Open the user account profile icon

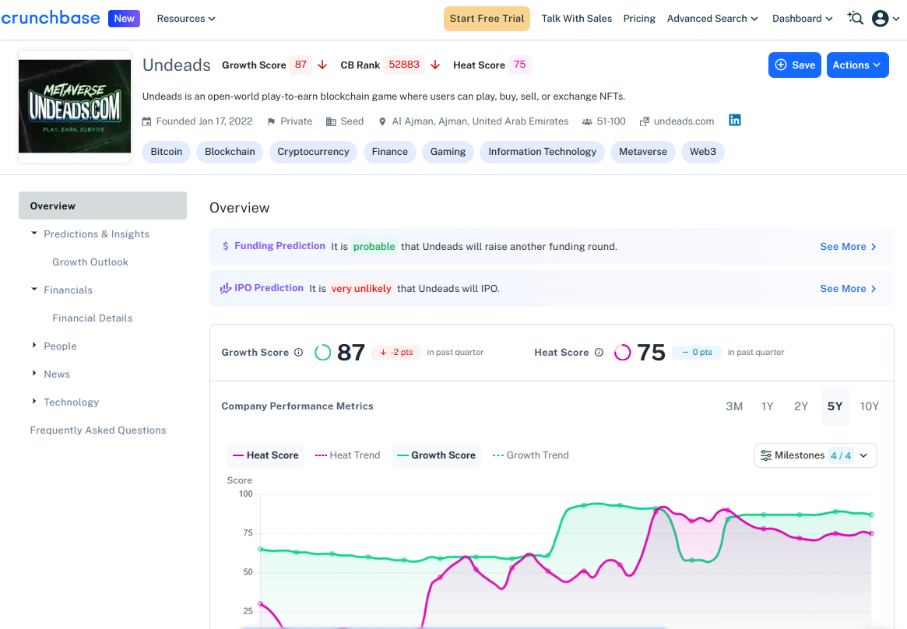pos(881,19)
